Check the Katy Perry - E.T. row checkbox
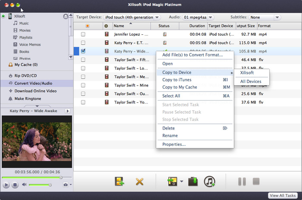This screenshot has height=200, width=302. click(x=83, y=43)
